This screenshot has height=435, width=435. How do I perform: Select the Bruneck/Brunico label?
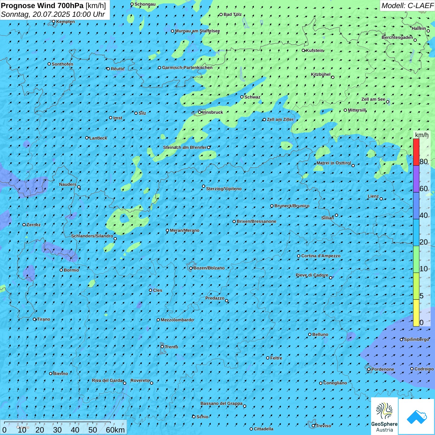pyautogui.click(x=292, y=206)
